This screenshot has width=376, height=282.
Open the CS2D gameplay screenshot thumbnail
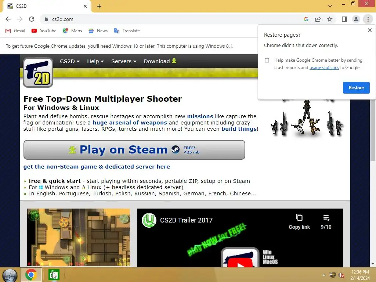(x=79, y=238)
